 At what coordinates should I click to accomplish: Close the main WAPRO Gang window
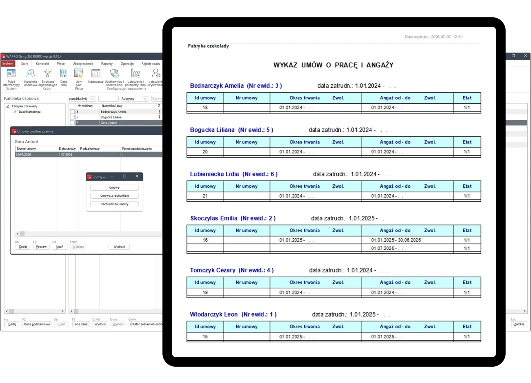click(x=525, y=56)
